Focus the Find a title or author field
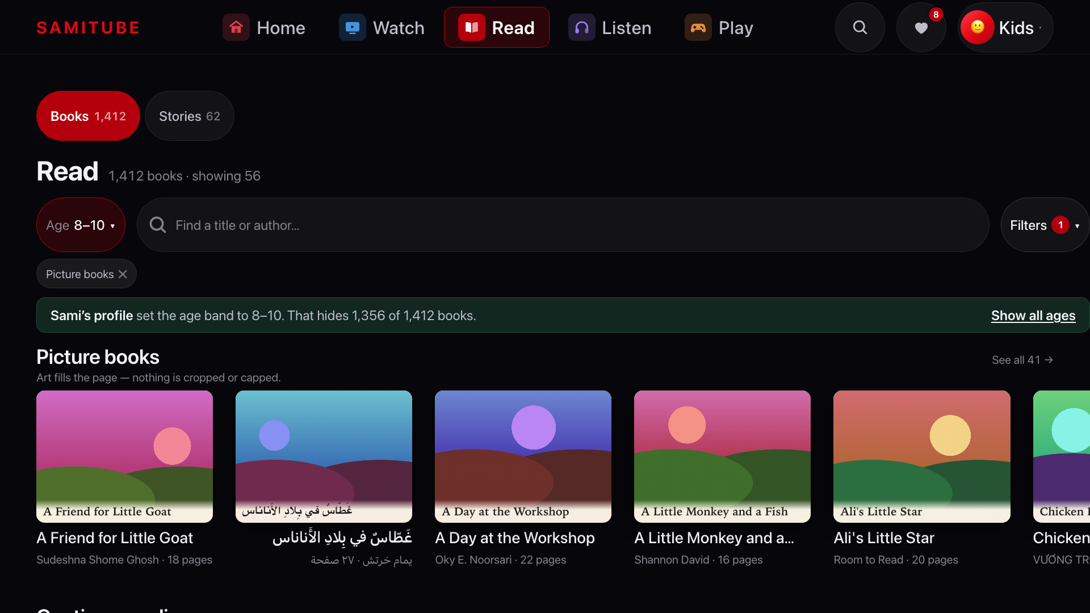Screen dimensions: 1090x613 pos(563,225)
